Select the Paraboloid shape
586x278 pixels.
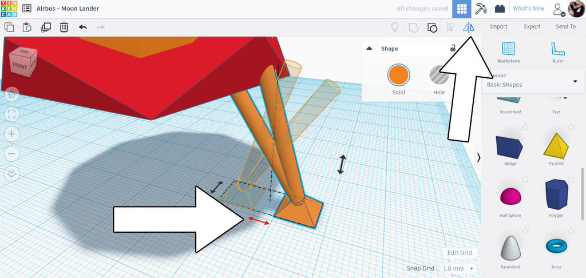pos(510,248)
